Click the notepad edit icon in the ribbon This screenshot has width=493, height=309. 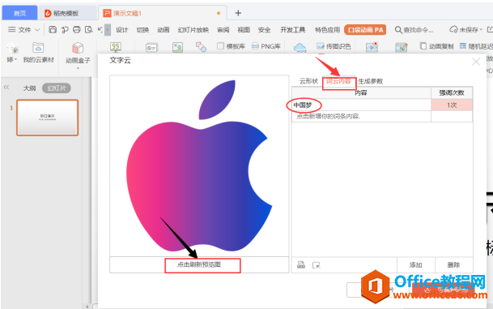402,48
